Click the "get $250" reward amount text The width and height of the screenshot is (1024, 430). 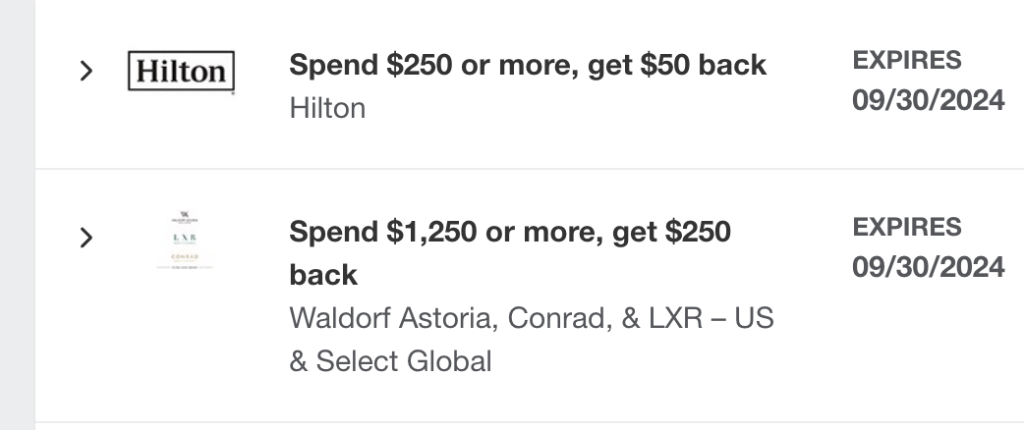671,233
